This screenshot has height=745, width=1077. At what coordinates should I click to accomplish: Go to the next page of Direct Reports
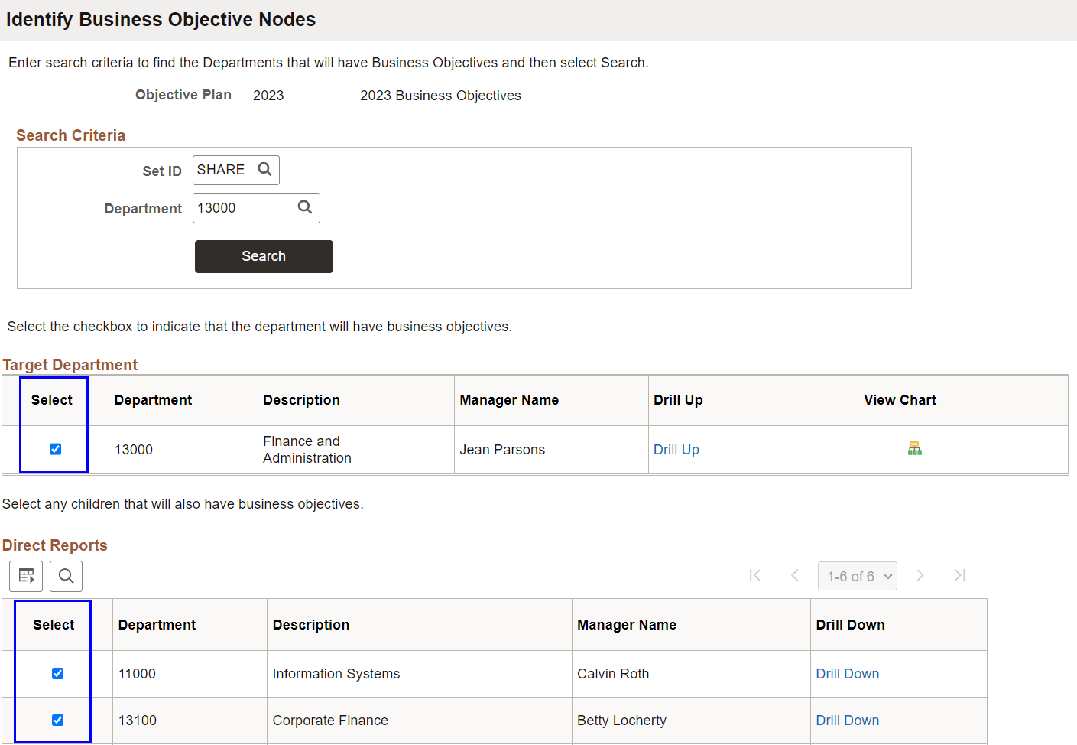point(920,575)
